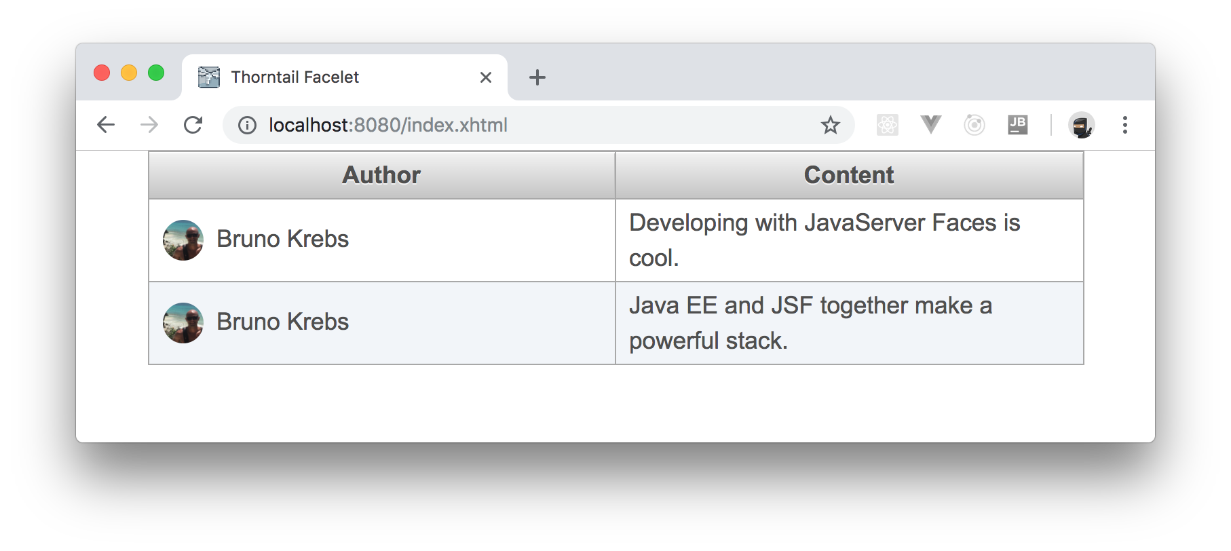Open the Vue devtools extension
Viewport: 1231px width, 551px height.
[930, 125]
